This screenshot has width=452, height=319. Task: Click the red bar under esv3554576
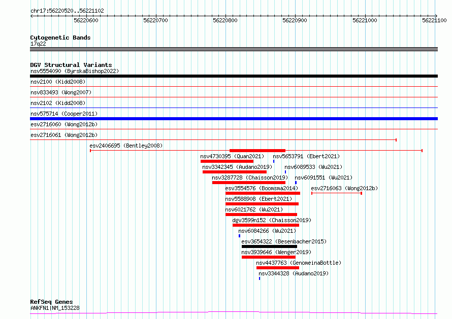tap(263, 193)
